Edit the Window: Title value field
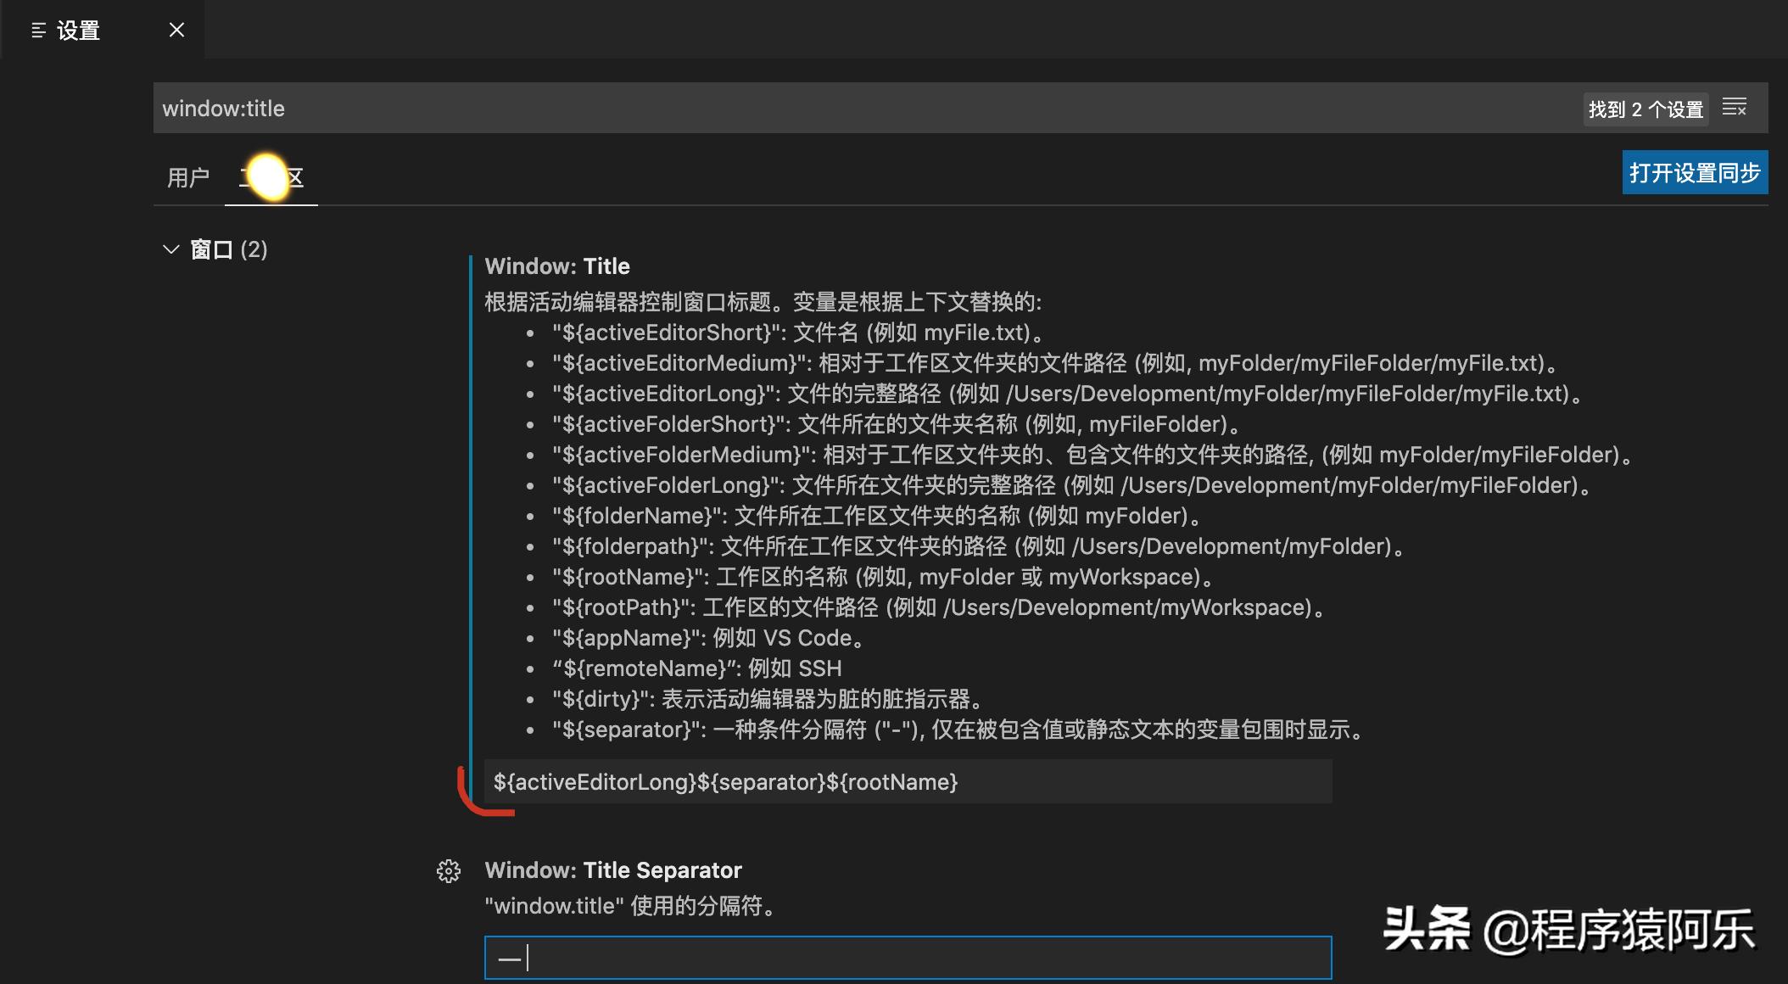The width and height of the screenshot is (1788, 984). point(908,781)
